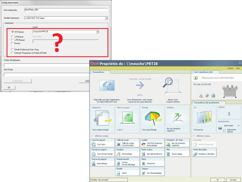242x182 pixels.
Task: Open Plier Aucun pliage setting
Action: pos(177,152)
